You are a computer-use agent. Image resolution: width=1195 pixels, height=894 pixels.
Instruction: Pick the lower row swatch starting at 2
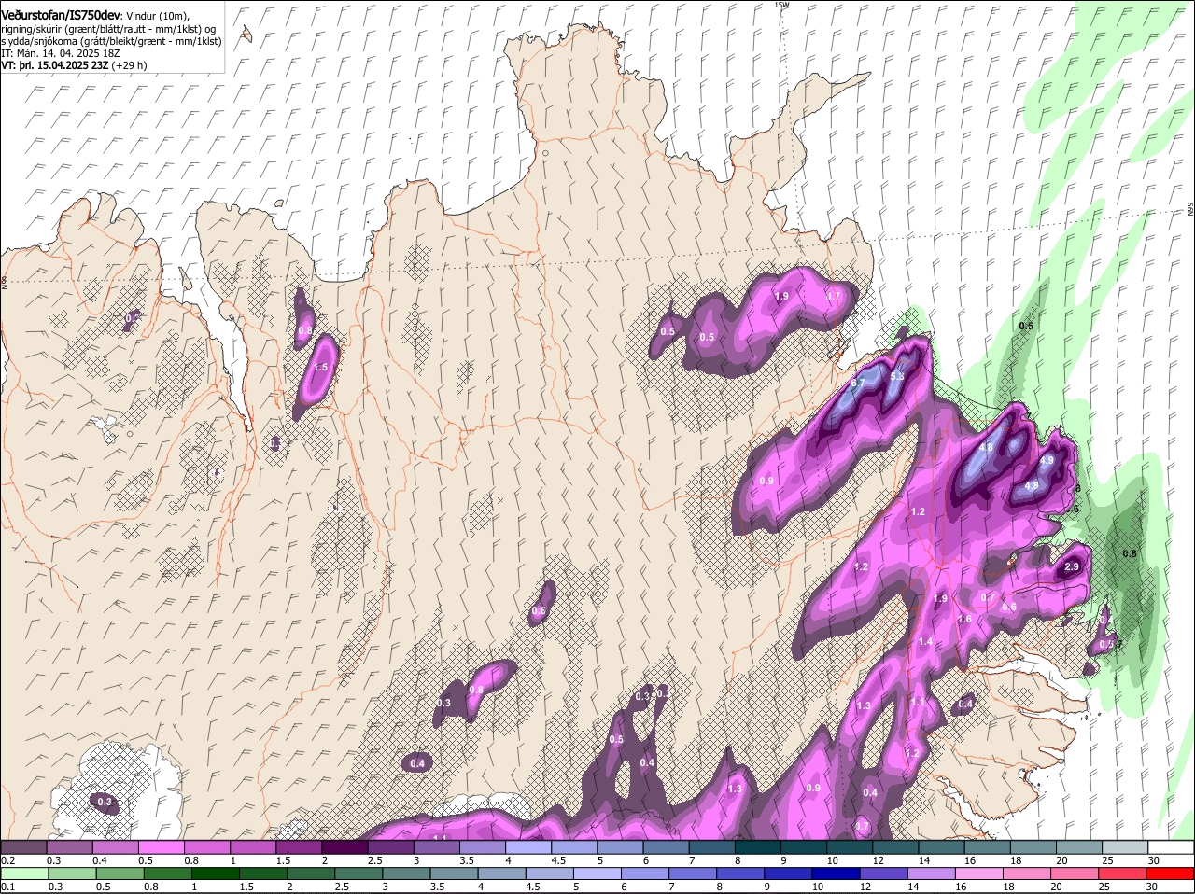[311, 873]
